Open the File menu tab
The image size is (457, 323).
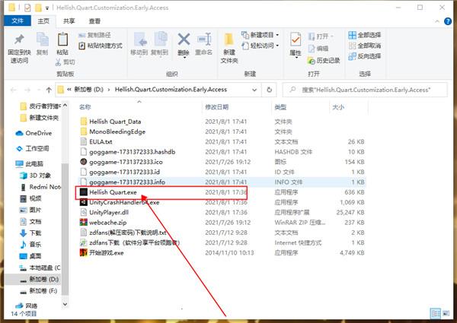pos(18,21)
